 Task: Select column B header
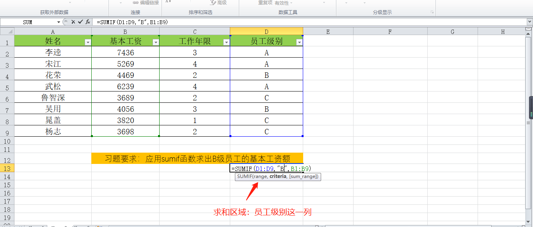(x=125, y=32)
